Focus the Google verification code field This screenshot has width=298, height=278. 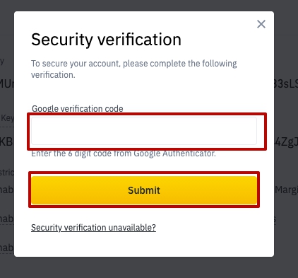[144, 131]
